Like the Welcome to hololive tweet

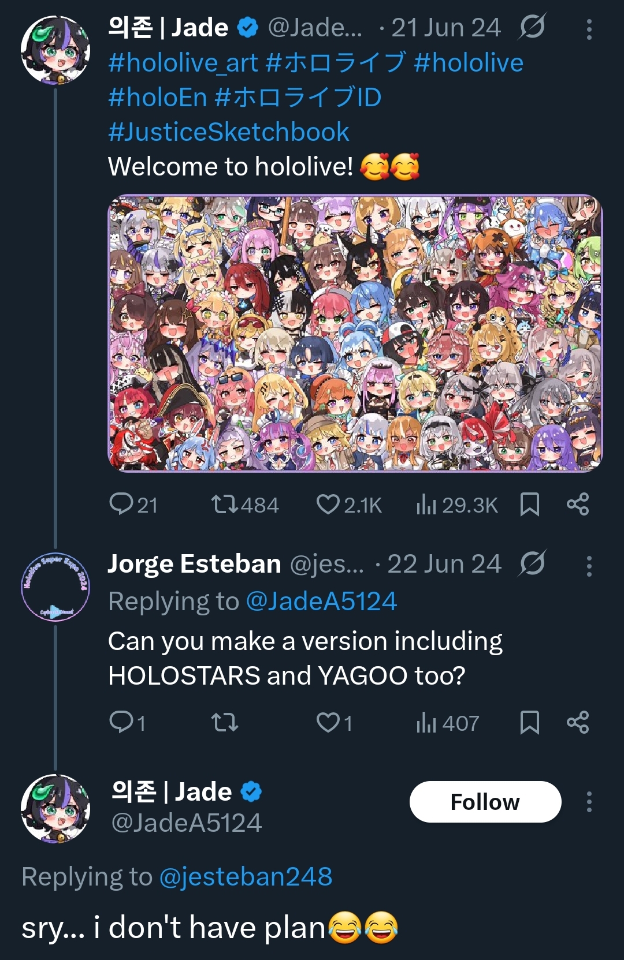[328, 504]
